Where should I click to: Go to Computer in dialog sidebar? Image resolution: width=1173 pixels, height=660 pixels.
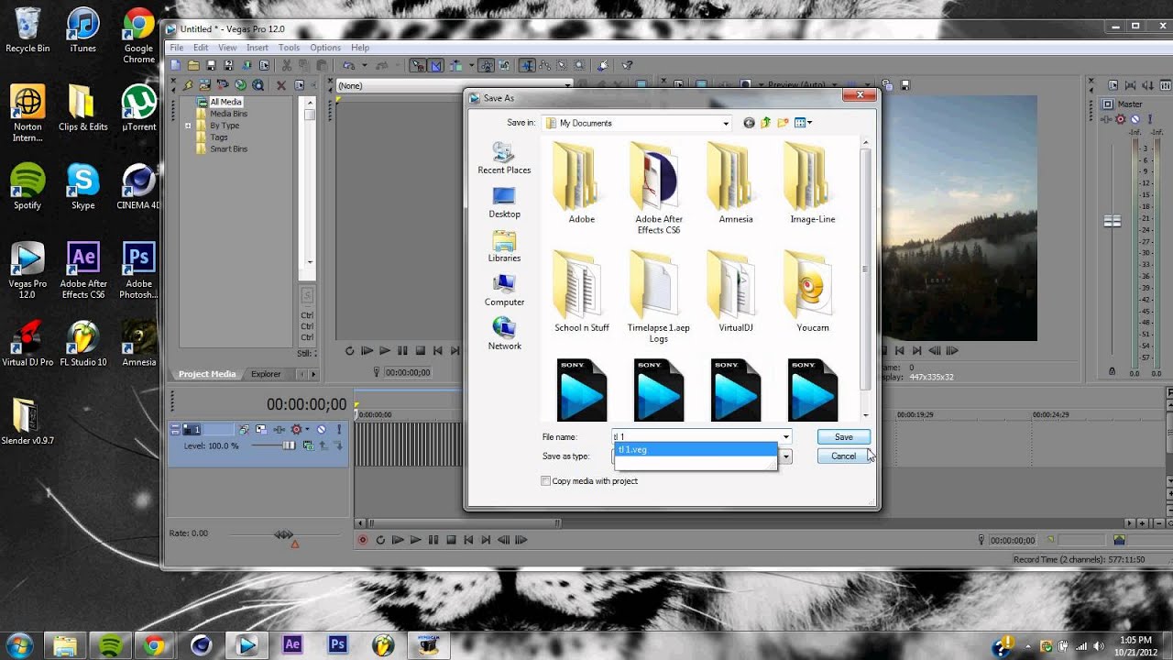(504, 291)
